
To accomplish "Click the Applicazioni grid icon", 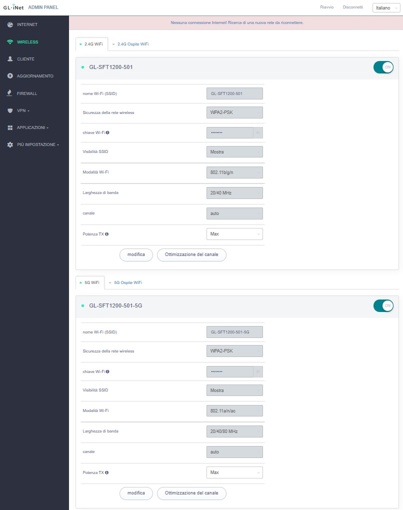I will (10, 128).
